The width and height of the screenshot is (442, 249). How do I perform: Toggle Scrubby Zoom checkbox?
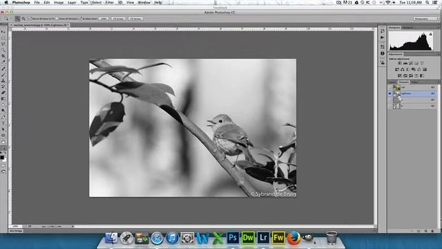(x=80, y=19)
